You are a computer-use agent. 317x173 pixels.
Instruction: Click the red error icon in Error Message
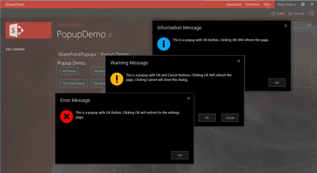coord(66,116)
